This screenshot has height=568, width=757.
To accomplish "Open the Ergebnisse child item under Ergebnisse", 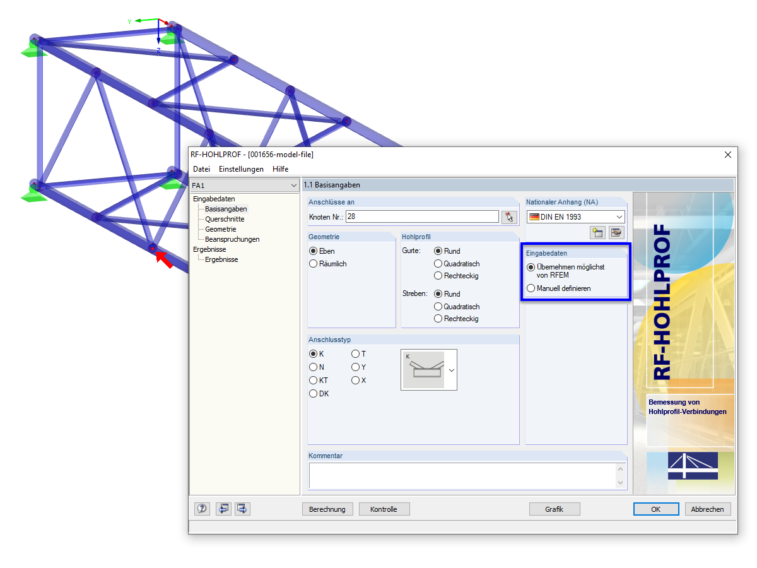I will click(221, 259).
